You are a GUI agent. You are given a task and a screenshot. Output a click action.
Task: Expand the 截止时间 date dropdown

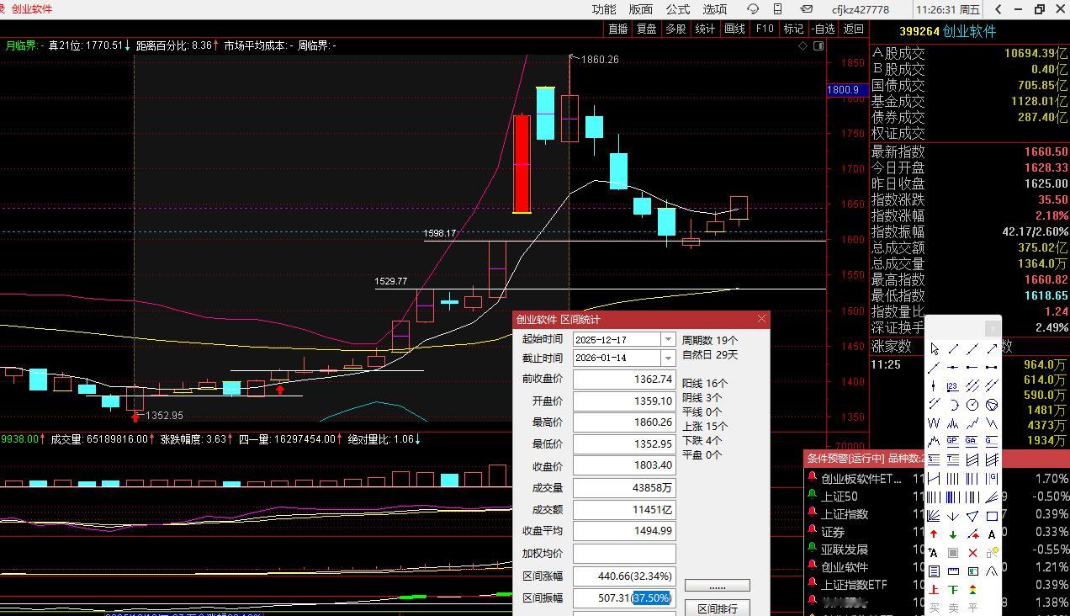point(668,358)
